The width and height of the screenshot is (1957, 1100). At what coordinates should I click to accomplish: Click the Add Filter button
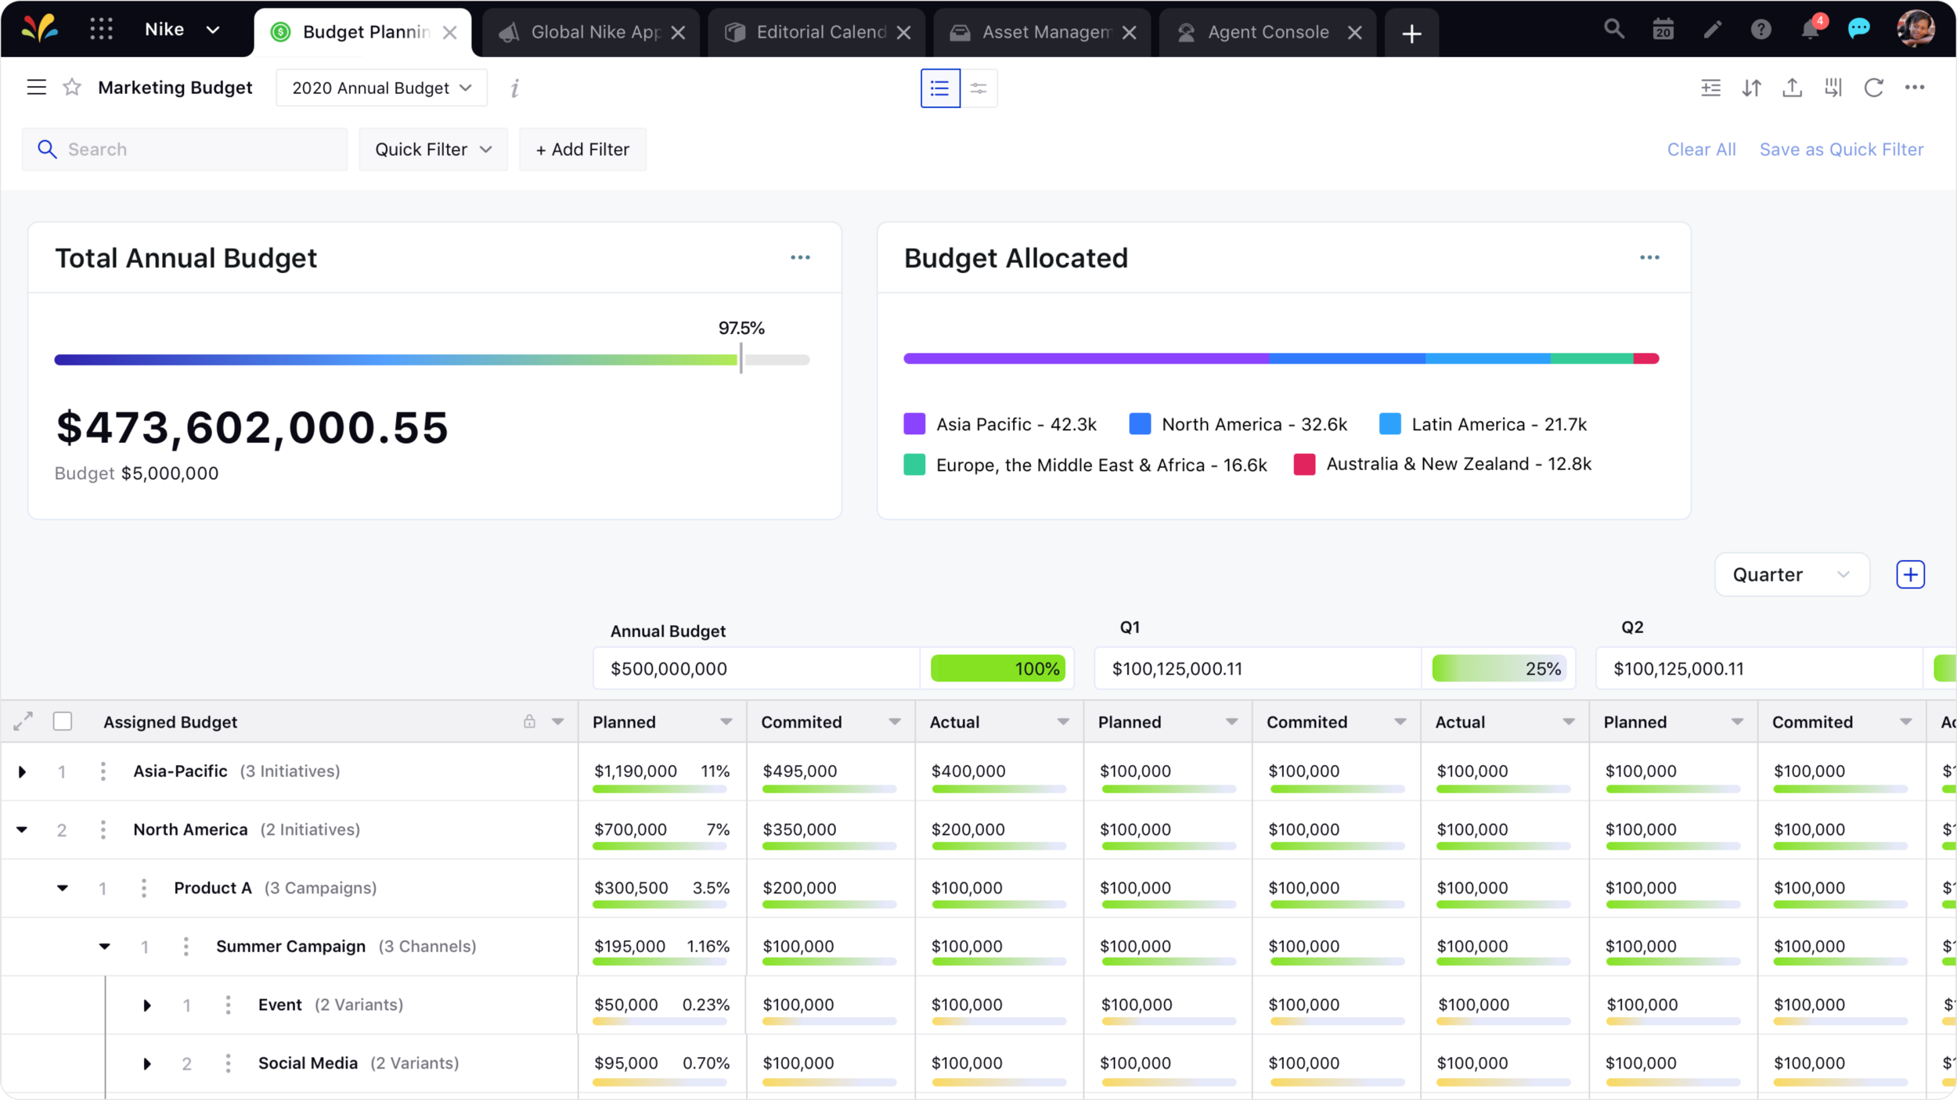[582, 149]
